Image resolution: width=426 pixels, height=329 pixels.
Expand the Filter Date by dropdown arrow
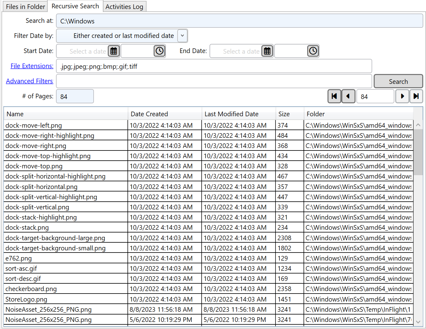pyautogui.click(x=183, y=36)
